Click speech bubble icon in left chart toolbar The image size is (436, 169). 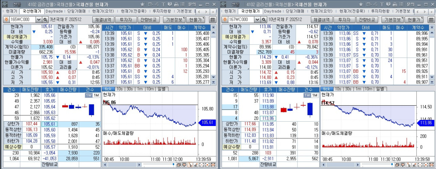[x=184, y=165]
